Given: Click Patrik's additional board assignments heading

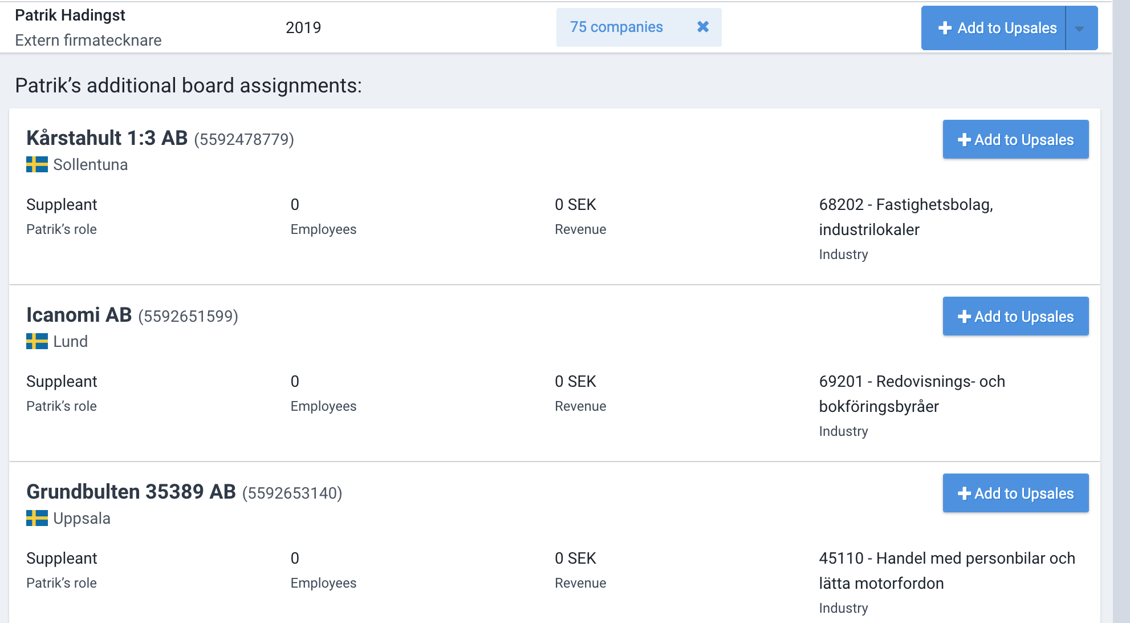Looking at the screenshot, I should point(188,86).
